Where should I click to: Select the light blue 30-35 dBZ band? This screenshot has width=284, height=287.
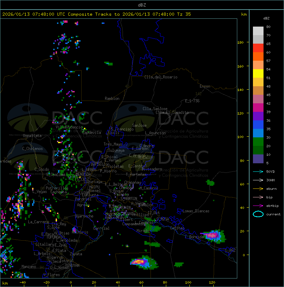[x=258, y=133]
